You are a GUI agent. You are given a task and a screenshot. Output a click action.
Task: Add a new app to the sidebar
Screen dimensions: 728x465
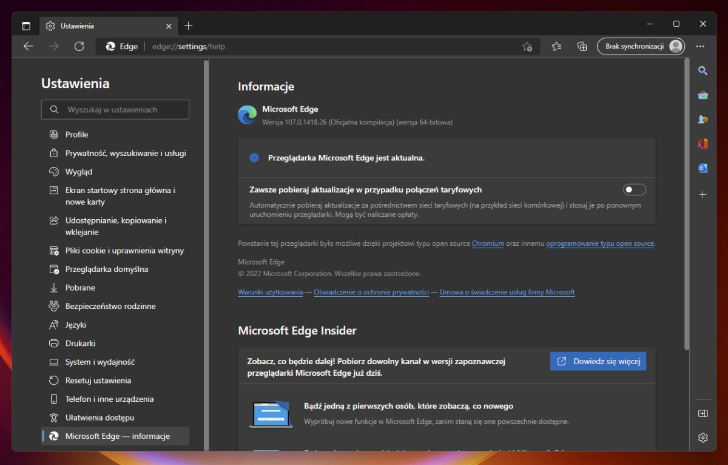(703, 195)
